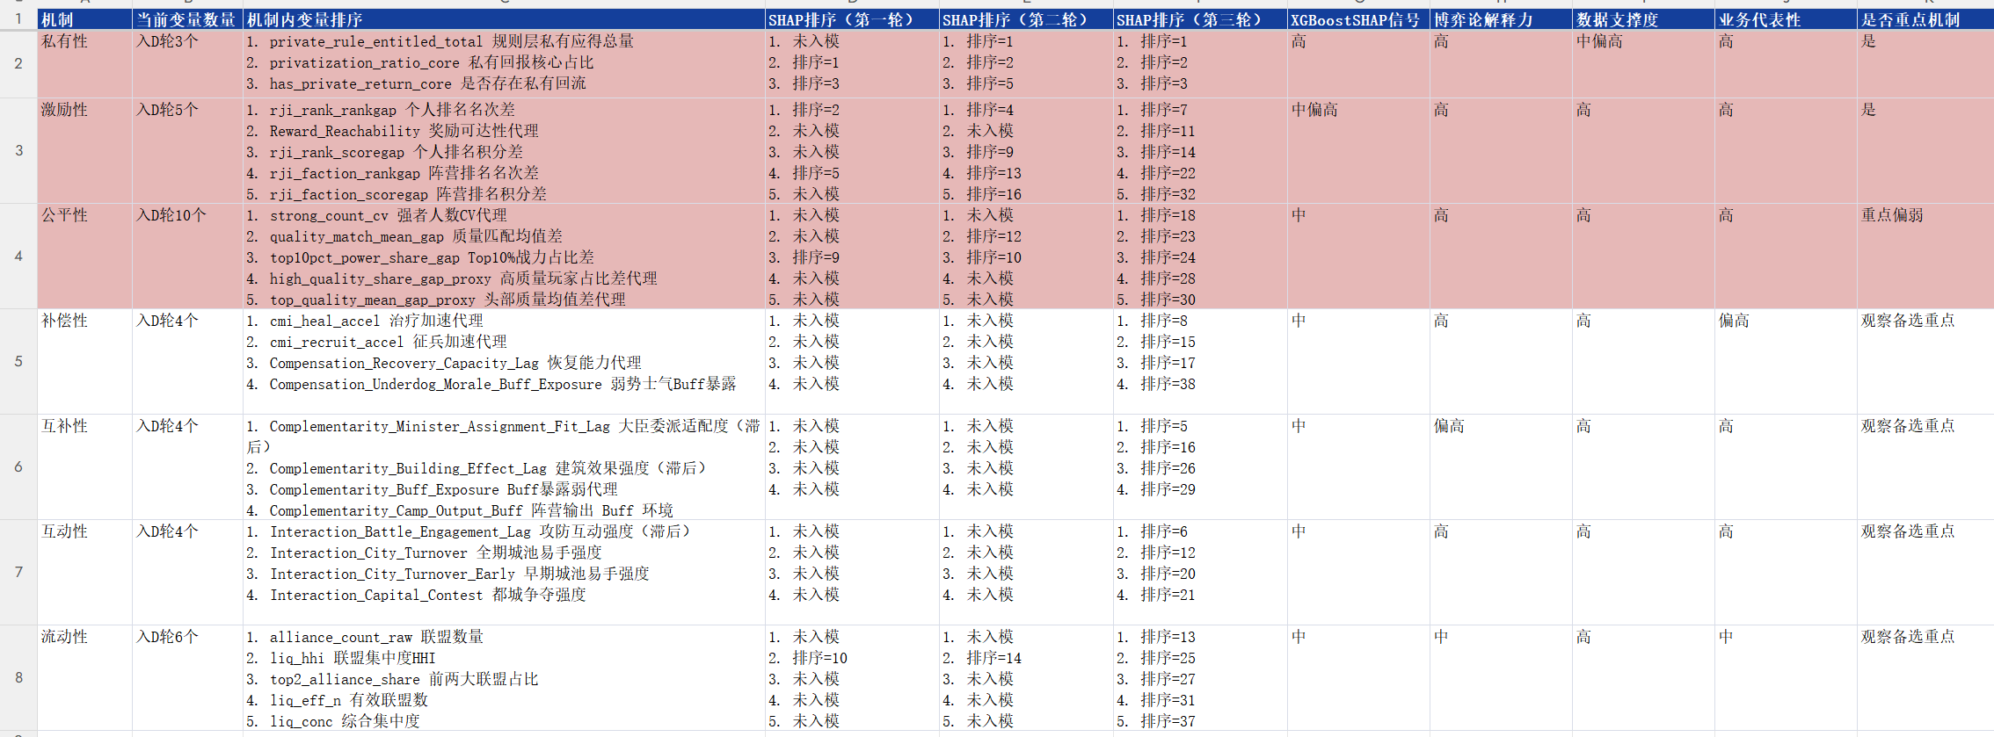The width and height of the screenshot is (1994, 737).
Task: Click the 中偏高 数据支撑度 cell
Action: [1643, 63]
